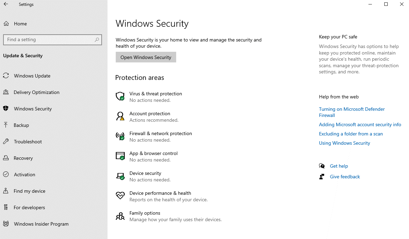Click the Find a setting search box
Viewport: 409px width, 239px height.
click(x=53, y=39)
